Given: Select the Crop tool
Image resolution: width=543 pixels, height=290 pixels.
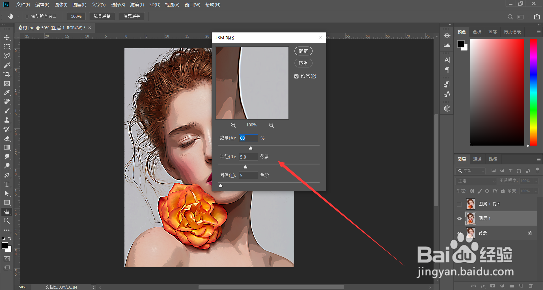Looking at the screenshot, I should click(7, 74).
